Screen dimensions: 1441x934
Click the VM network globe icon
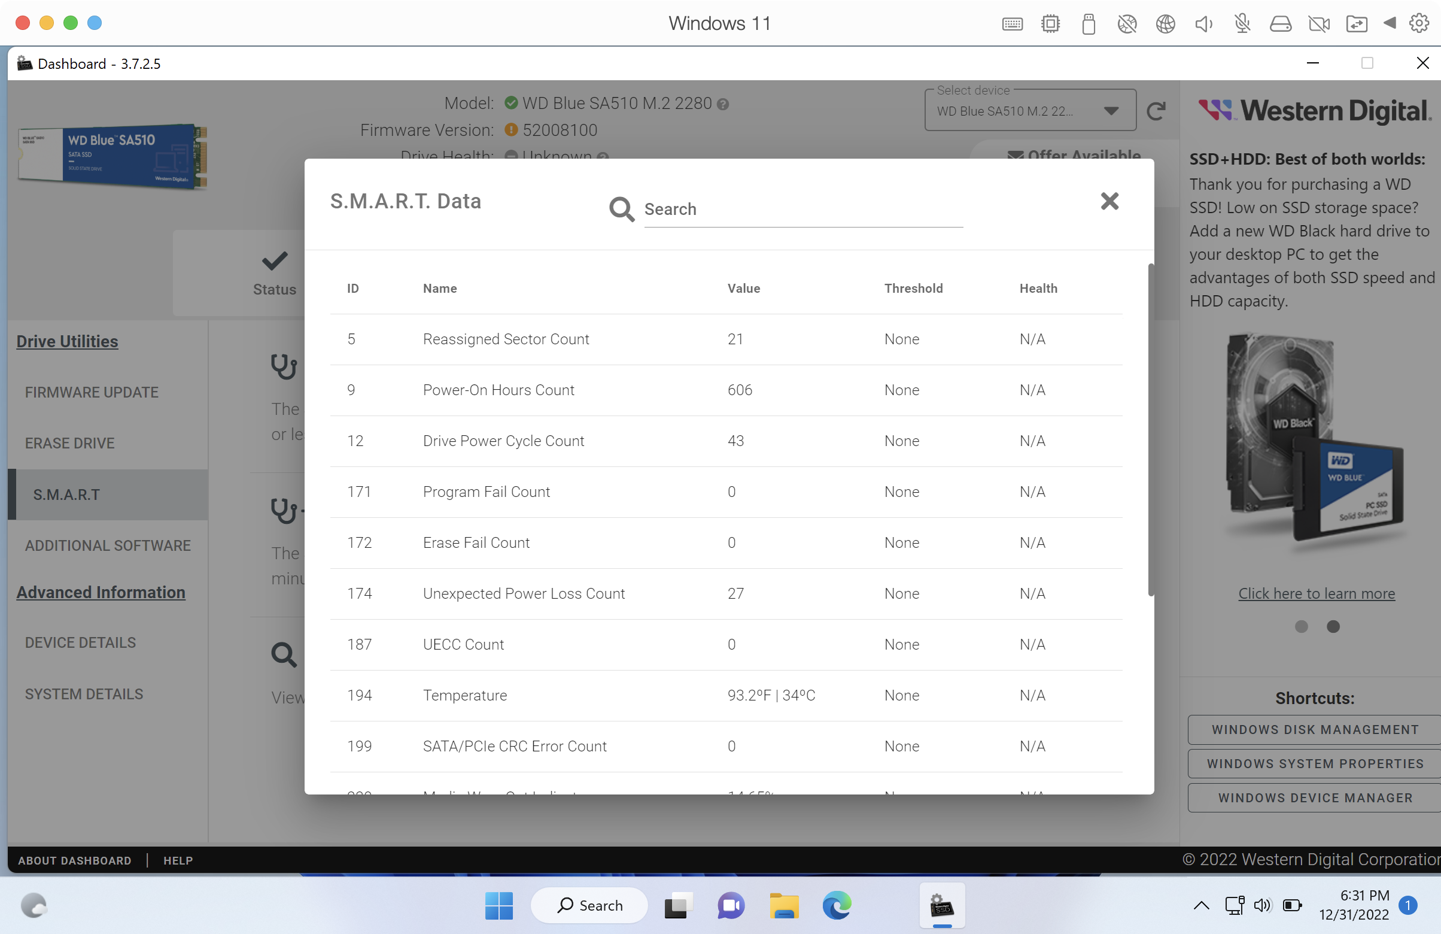click(x=1165, y=23)
